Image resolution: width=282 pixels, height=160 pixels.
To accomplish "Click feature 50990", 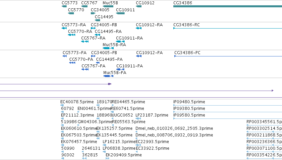I will point(68,148).
